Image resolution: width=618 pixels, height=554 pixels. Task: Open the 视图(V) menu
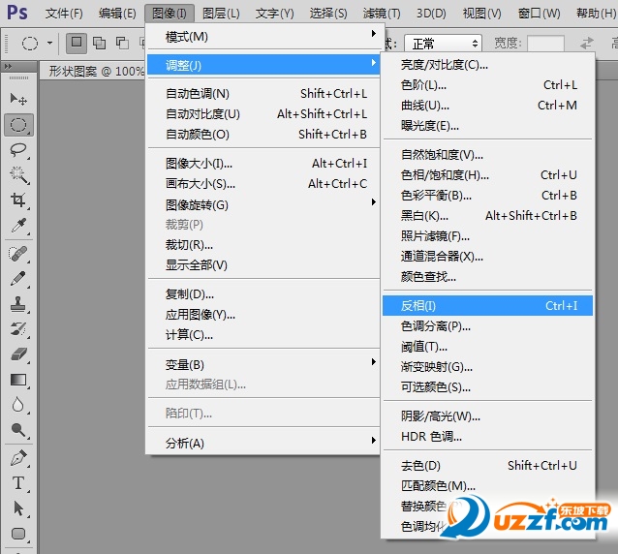pyautogui.click(x=481, y=14)
